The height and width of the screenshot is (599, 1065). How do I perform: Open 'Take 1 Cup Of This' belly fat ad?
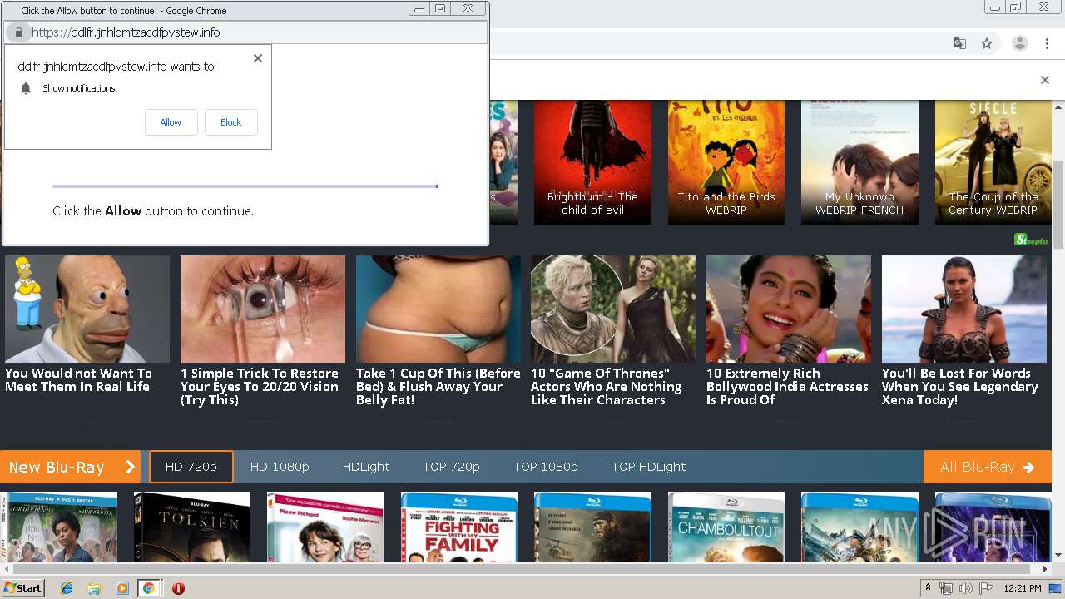point(438,309)
